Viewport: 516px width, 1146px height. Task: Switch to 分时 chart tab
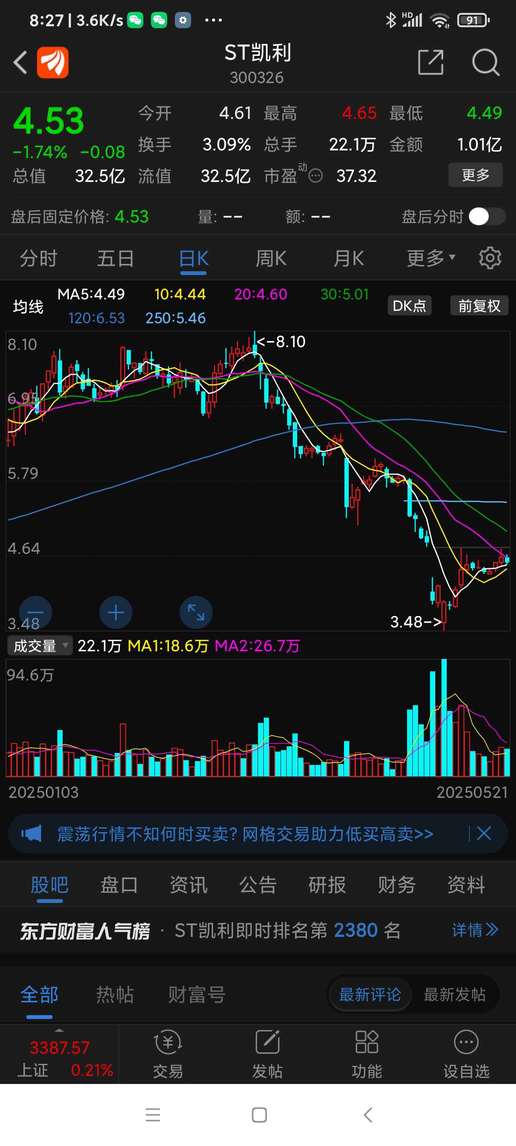[38, 258]
